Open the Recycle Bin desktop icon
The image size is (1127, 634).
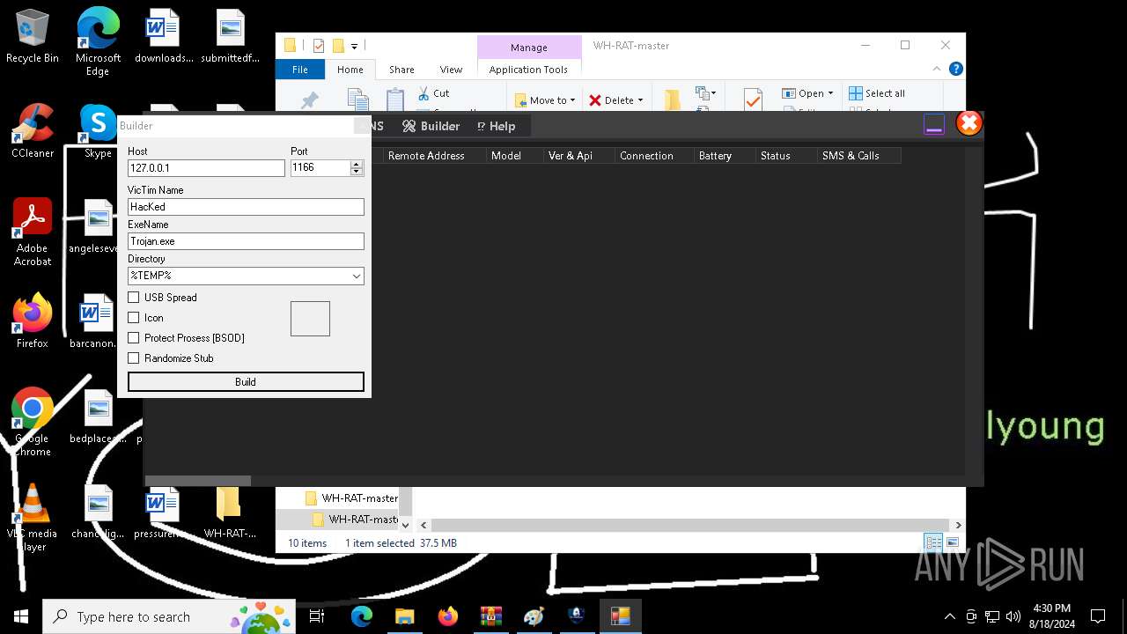33,38
